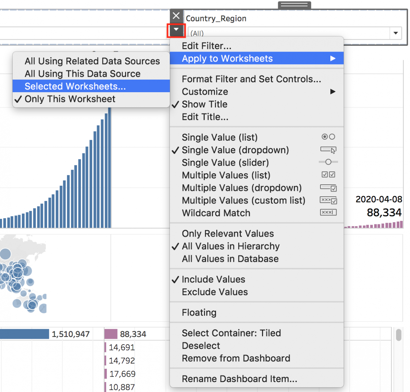Click Remove from Dashboard

click(x=236, y=358)
